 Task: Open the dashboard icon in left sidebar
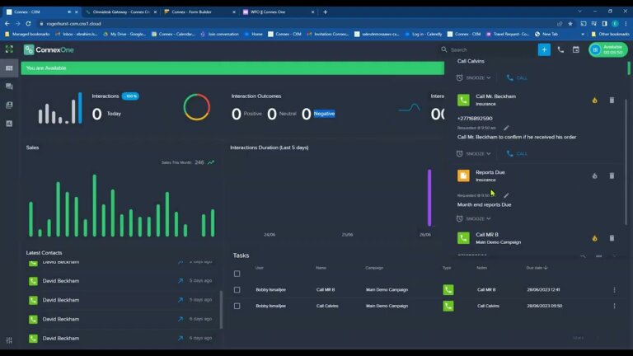click(x=9, y=68)
